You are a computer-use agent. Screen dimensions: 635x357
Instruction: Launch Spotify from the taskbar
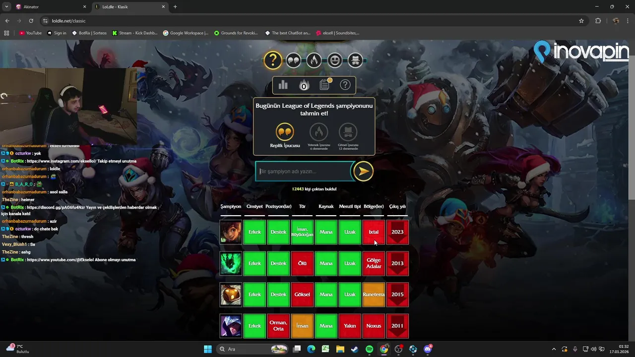(369, 349)
